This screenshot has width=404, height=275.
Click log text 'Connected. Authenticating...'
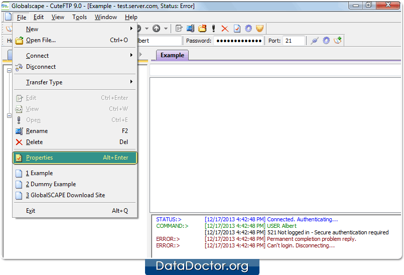302,219
